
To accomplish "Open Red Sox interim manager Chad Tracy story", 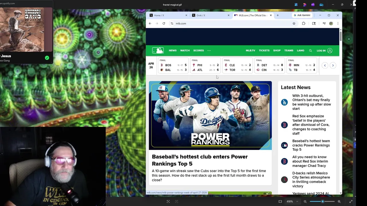I will pyautogui.click(x=310, y=161).
